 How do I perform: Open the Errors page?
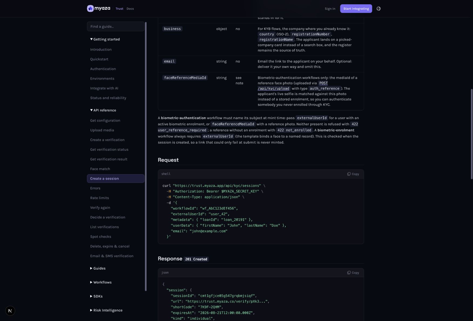[95, 188]
